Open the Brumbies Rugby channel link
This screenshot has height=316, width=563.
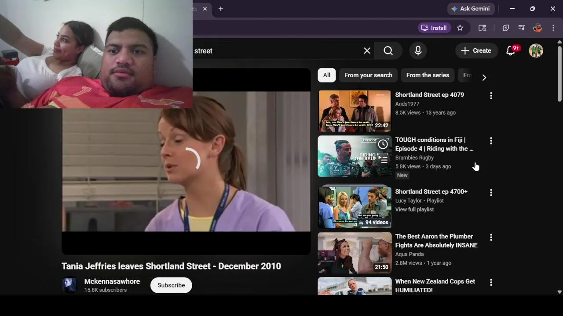click(414, 158)
